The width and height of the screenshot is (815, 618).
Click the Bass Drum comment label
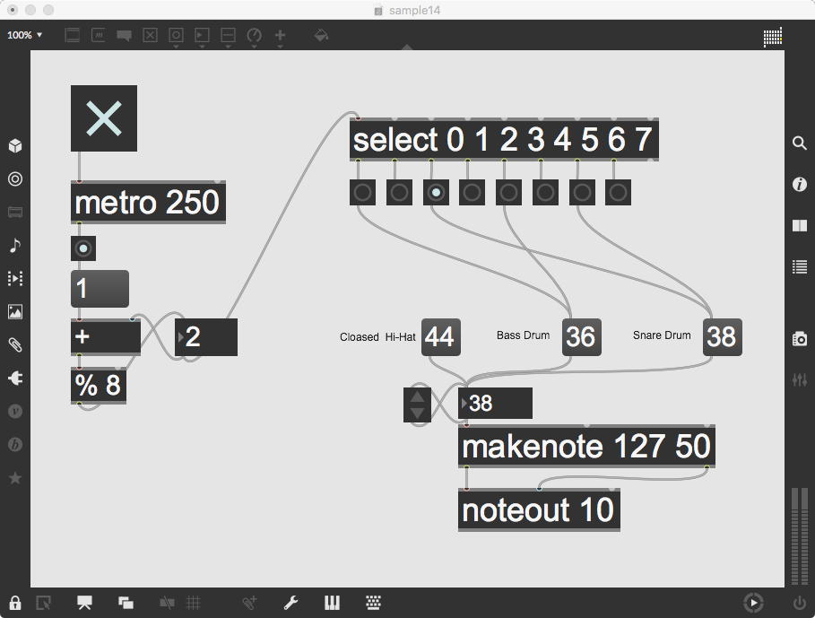(523, 335)
